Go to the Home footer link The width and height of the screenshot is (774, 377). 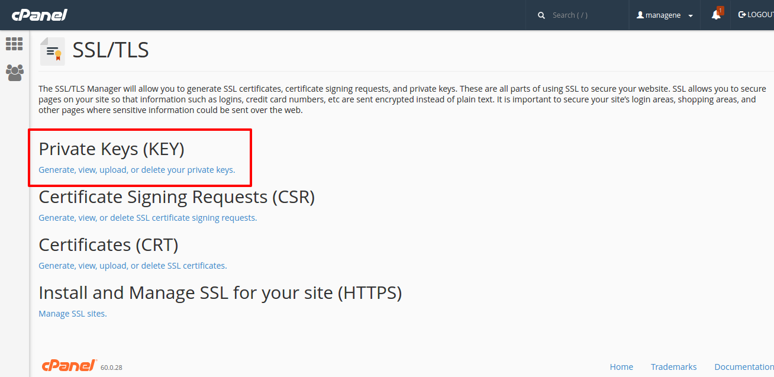click(621, 367)
